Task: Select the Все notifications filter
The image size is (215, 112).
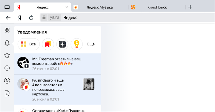Action: click(29, 44)
